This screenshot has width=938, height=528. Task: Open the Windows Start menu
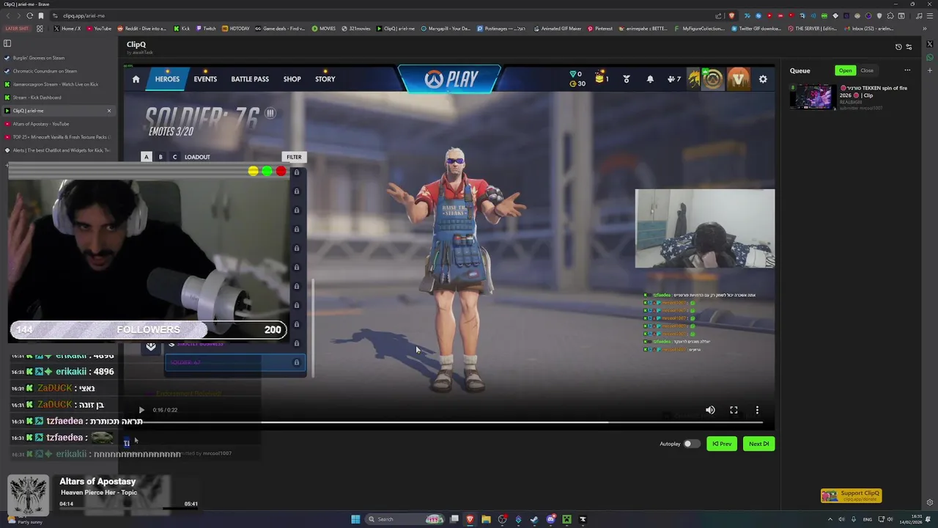[355, 519]
